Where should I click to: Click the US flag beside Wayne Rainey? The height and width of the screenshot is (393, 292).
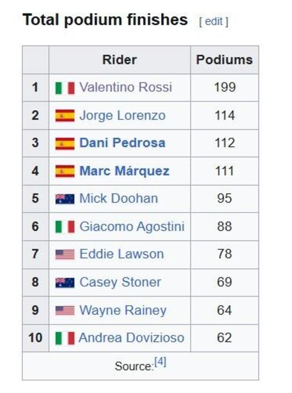point(65,310)
